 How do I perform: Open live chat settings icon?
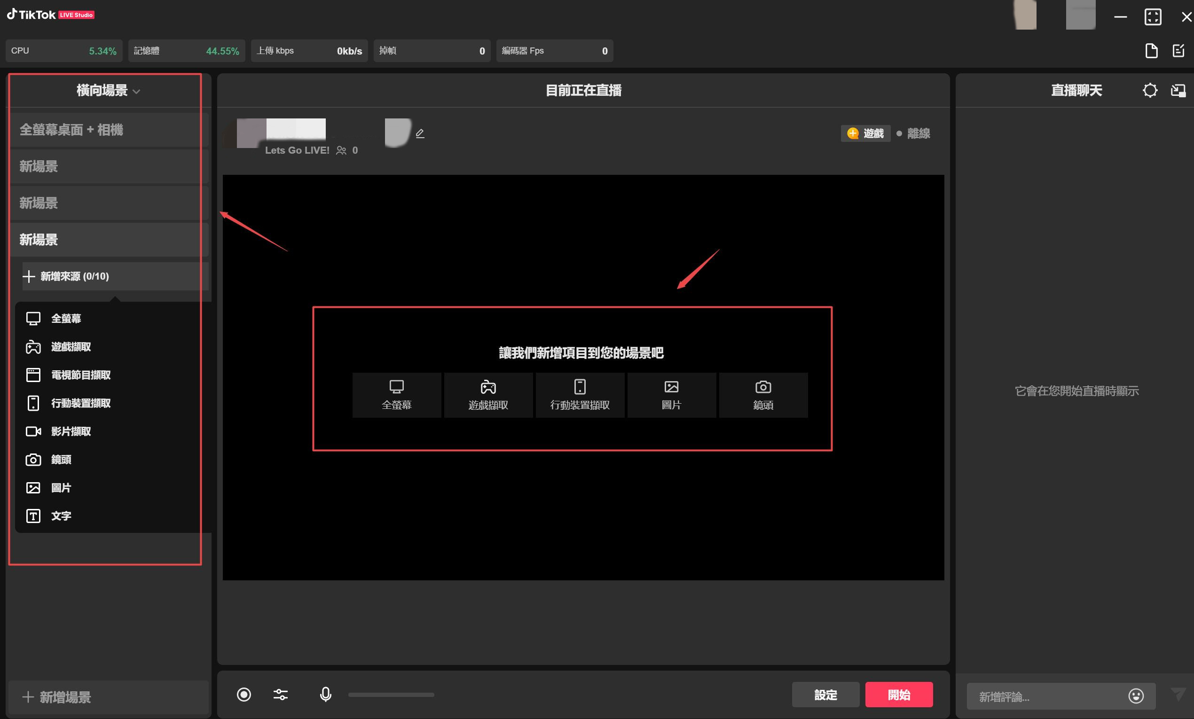point(1150,91)
